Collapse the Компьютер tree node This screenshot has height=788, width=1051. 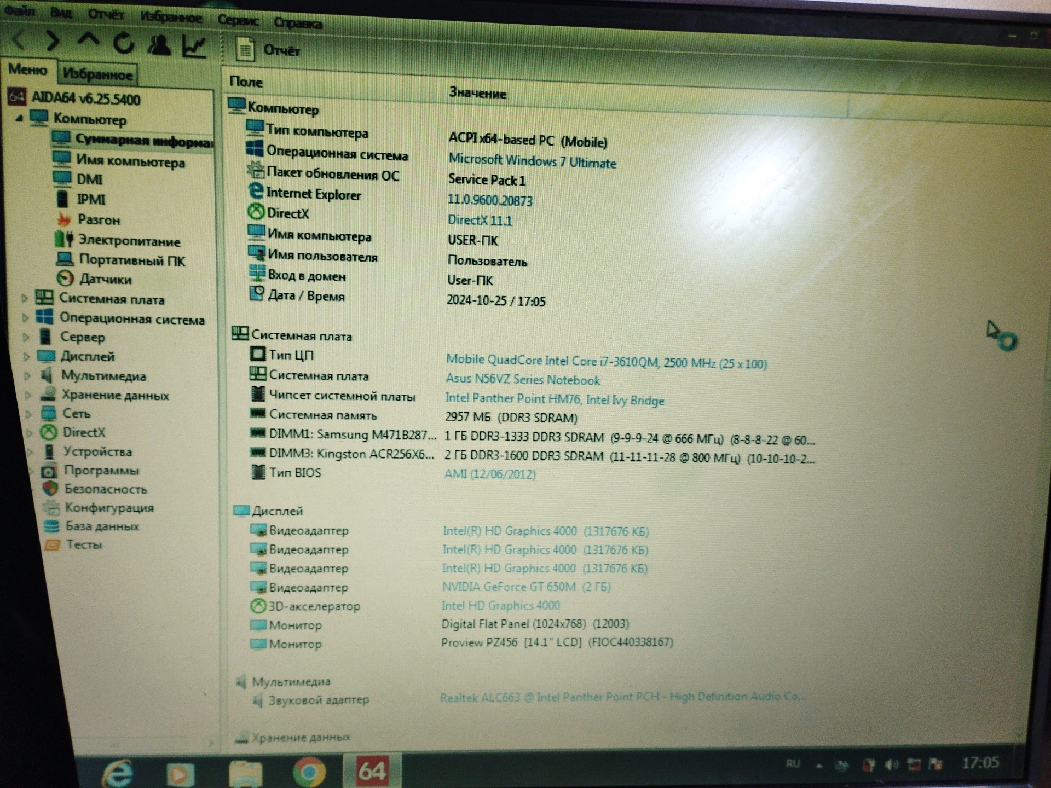pyautogui.click(x=19, y=117)
